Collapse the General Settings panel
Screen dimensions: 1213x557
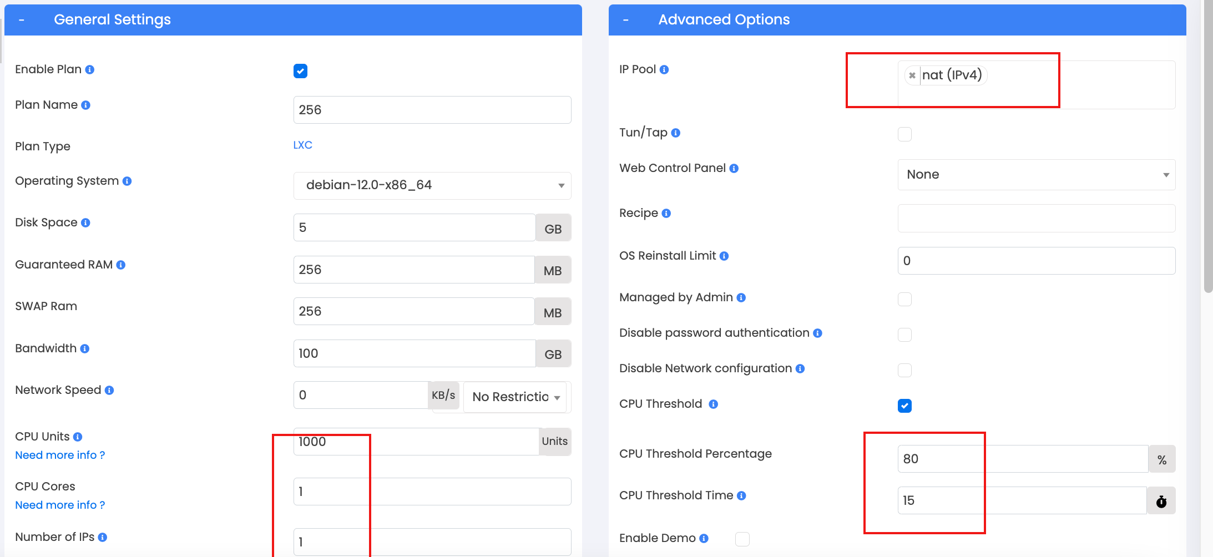click(22, 20)
